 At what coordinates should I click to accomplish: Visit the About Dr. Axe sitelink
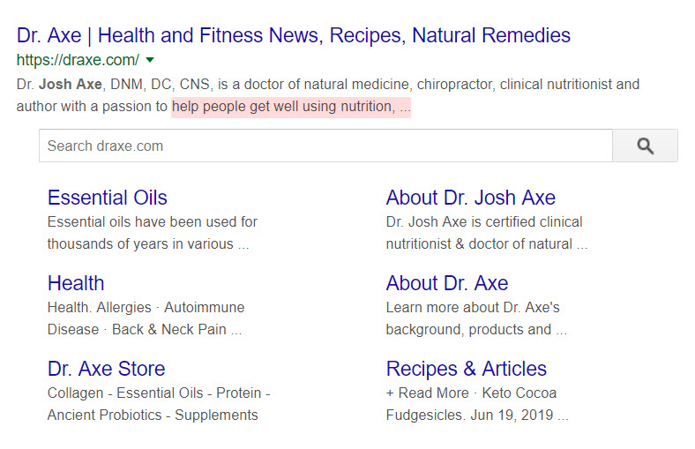pyautogui.click(x=446, y=283)
